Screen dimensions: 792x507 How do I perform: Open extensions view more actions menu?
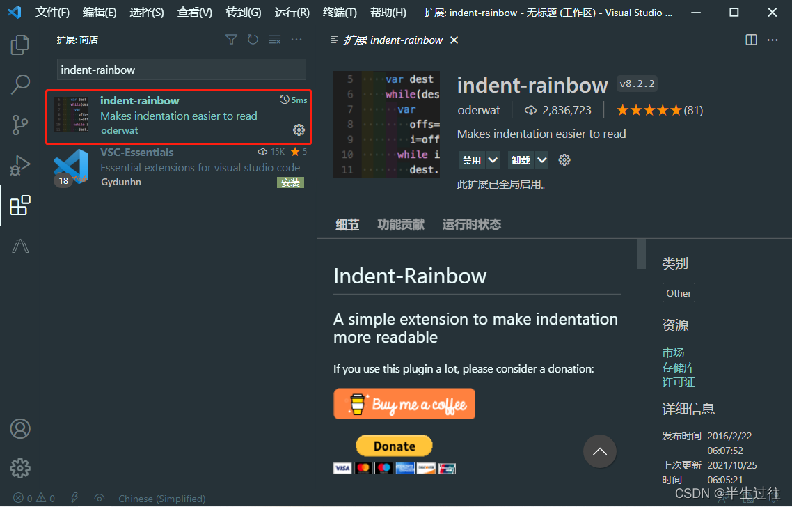pos(296,40)
